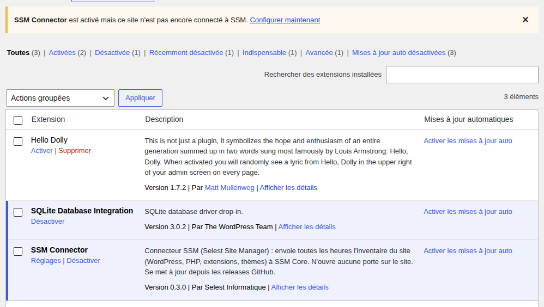Check the Hello Dolly checkbox

tap(18, 142)
